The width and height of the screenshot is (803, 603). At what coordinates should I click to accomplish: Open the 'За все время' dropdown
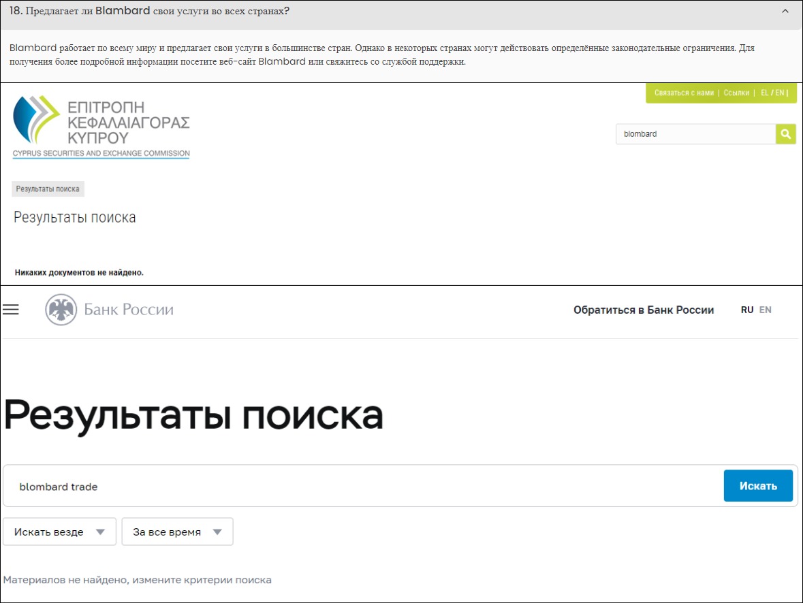[177, 532]
